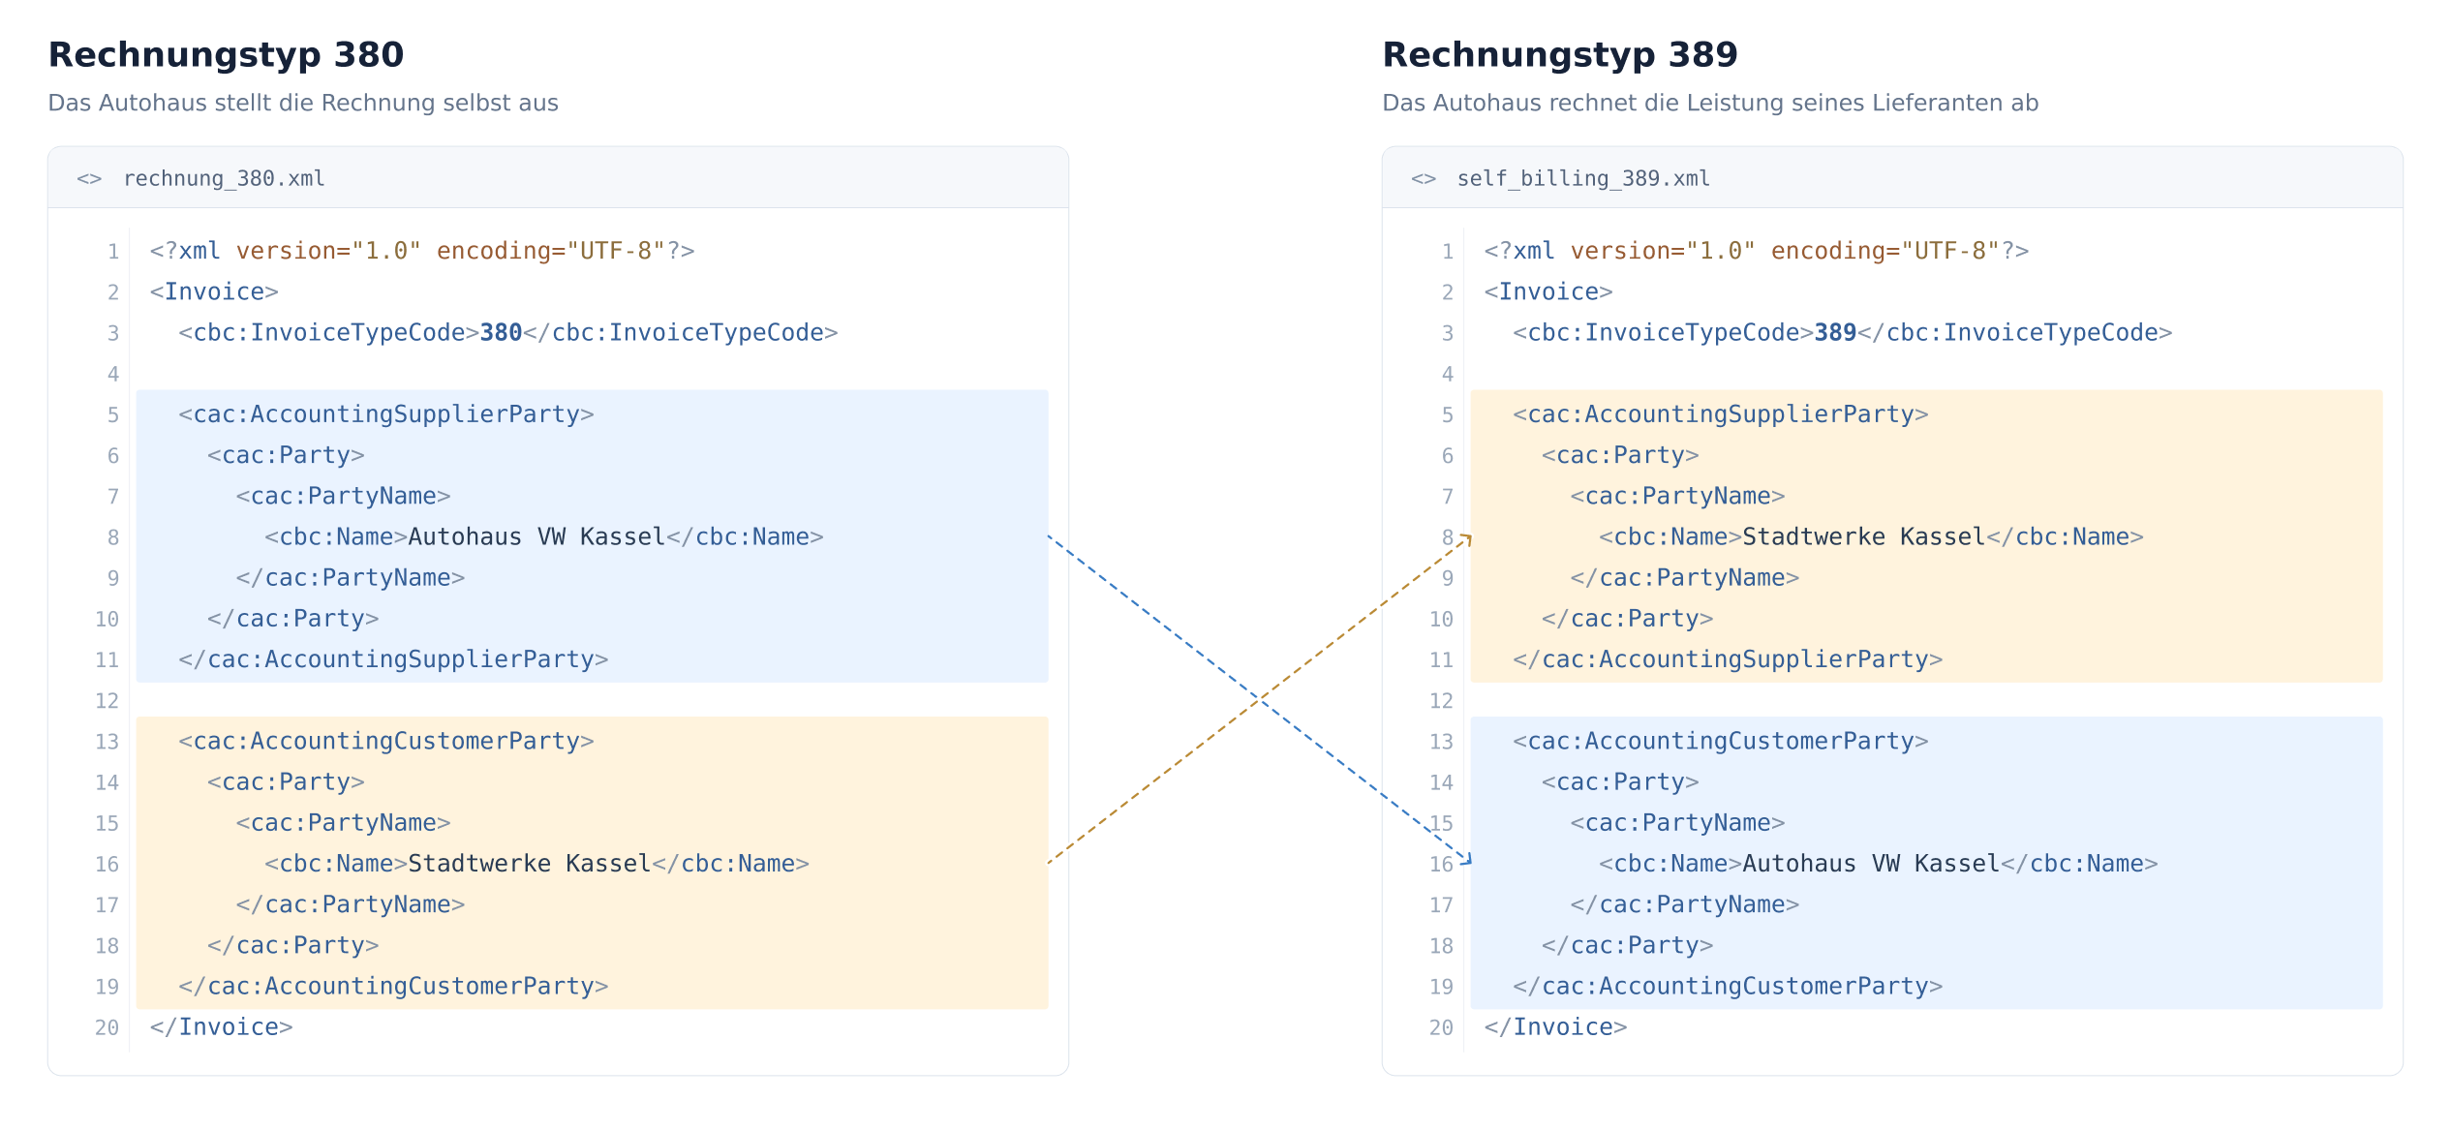The image size is (2451, 1131).
Task: Click opening AccountingCustomerParty tag in right file
Action: pos(1721,742)
